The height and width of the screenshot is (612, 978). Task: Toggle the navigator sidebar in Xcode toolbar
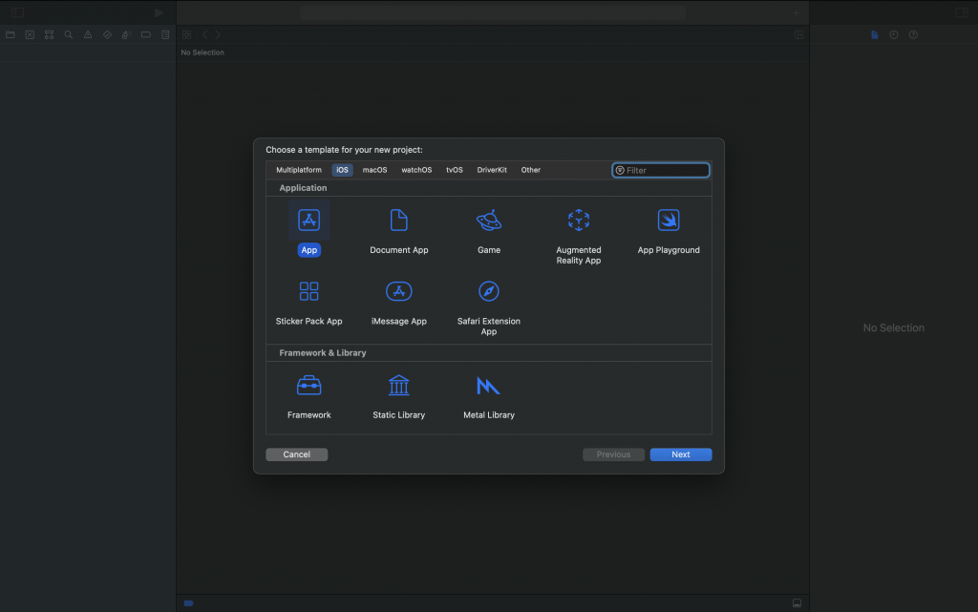17,12
